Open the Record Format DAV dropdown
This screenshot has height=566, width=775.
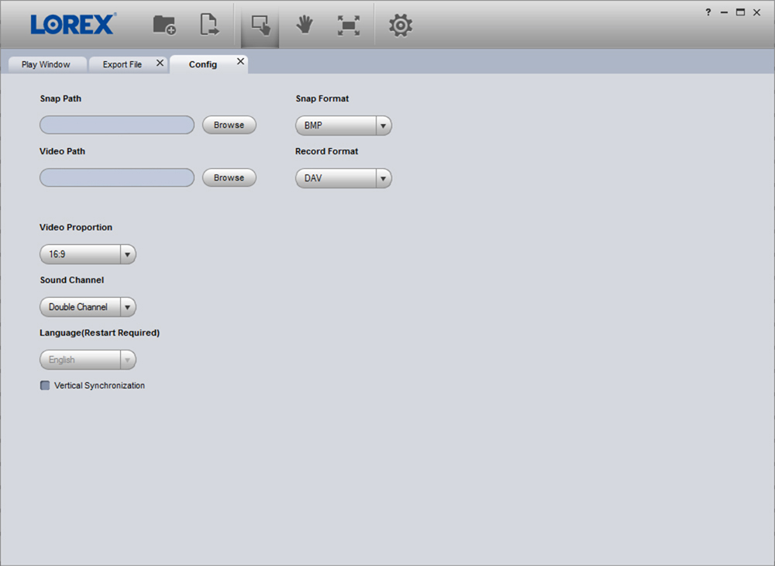[343, 178]
